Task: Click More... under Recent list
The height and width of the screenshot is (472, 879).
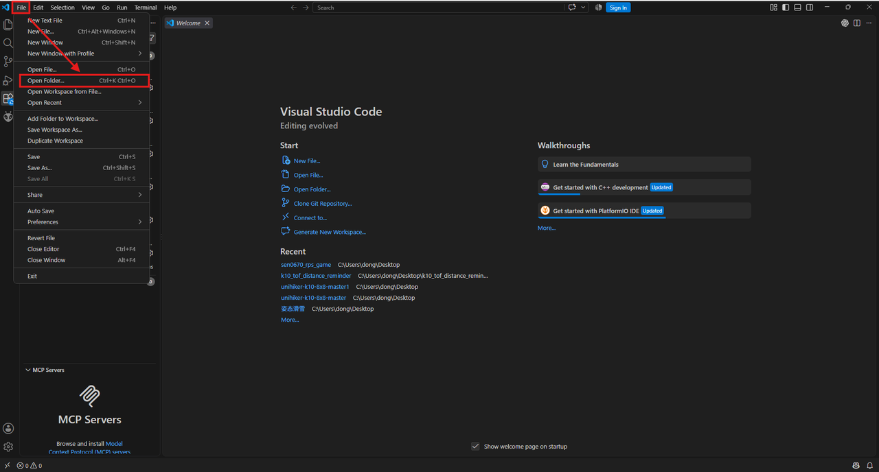Action: tap(290, 320)
